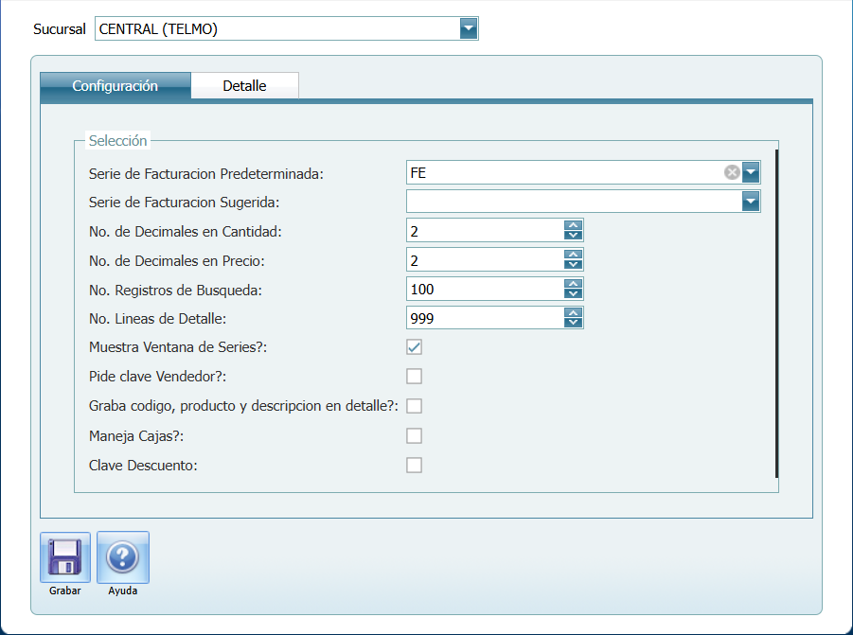This screenshot has height=635, width=853.
Task: Uncheck Muestra Ventana de Series
Action: pyautogui.click(x=414, y=346)
